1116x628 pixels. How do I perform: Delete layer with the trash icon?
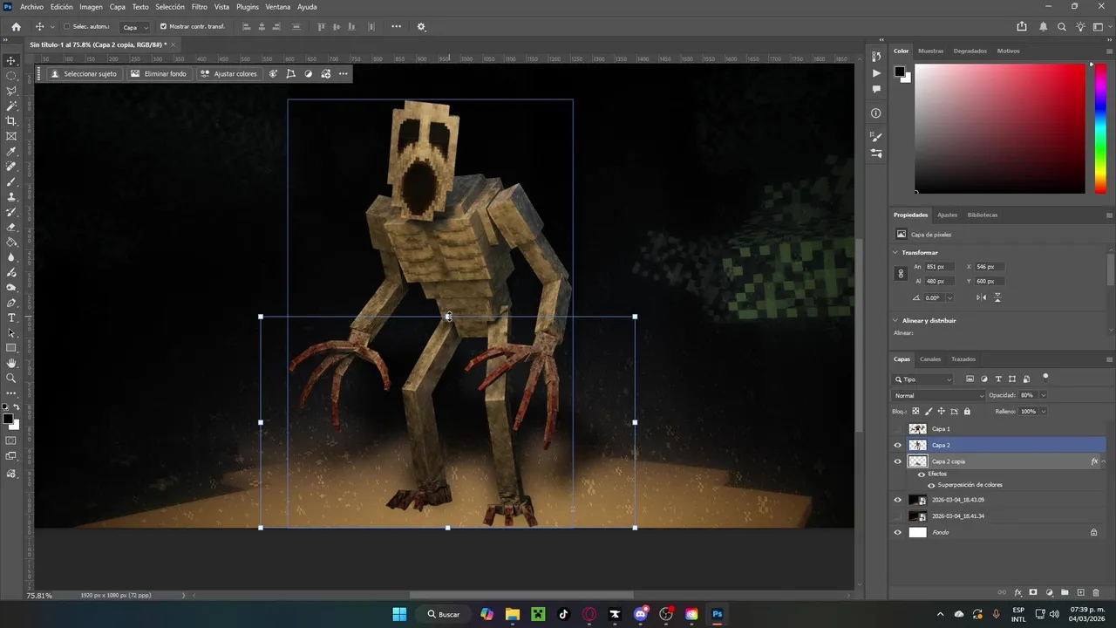(1096, 593)
